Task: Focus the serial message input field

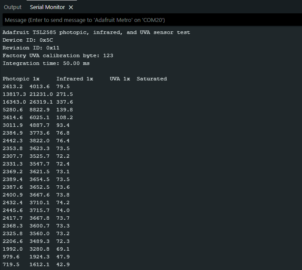Action: pos(152,20)
